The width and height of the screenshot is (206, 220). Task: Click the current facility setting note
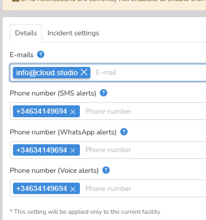(85, 212)
